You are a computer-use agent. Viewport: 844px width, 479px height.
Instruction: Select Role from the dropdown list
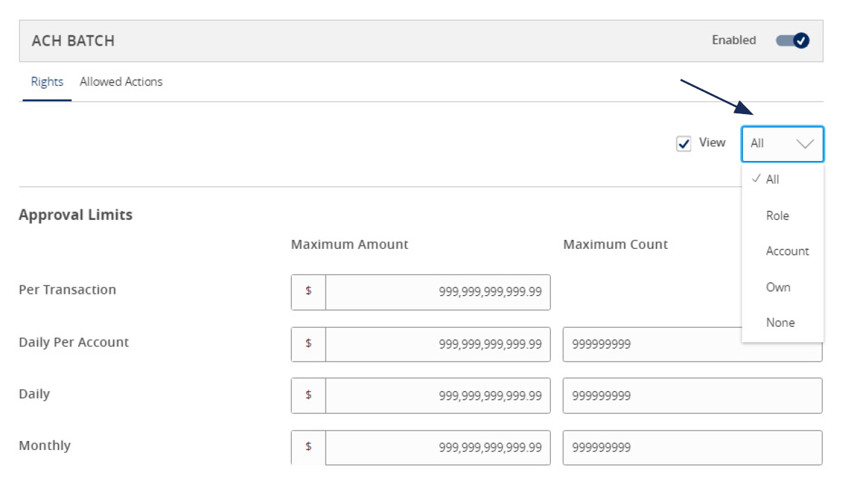tap(778, 215)
